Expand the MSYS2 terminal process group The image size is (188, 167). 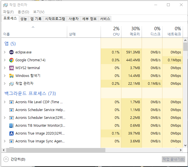click(x=5, y=68)
